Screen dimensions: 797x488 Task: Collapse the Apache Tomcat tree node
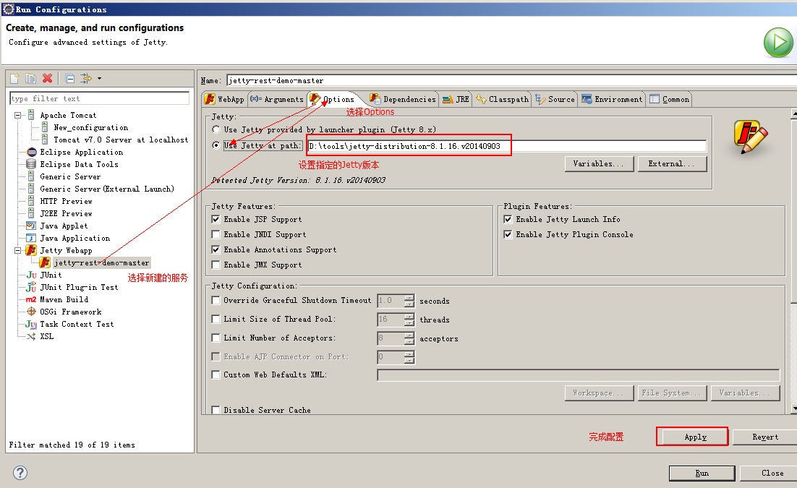(x=18, y=116)
